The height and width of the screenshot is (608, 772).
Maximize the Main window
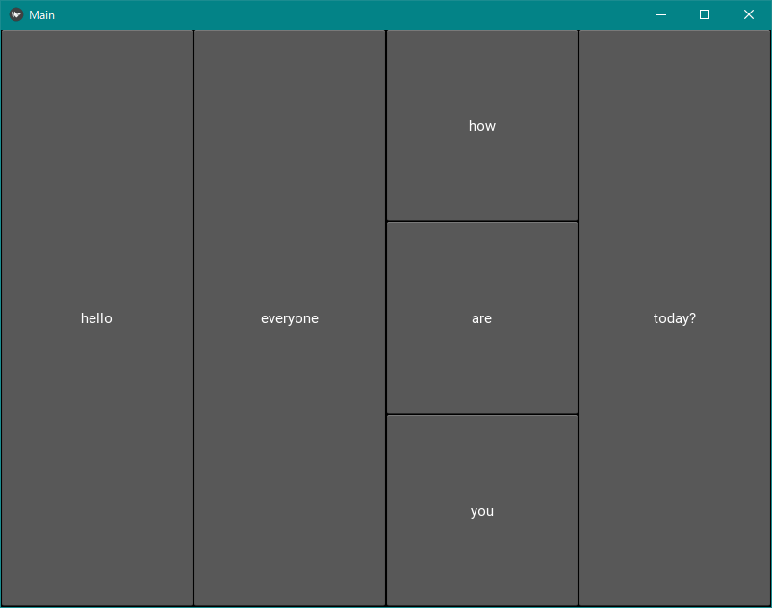click(x=705, y=14)
